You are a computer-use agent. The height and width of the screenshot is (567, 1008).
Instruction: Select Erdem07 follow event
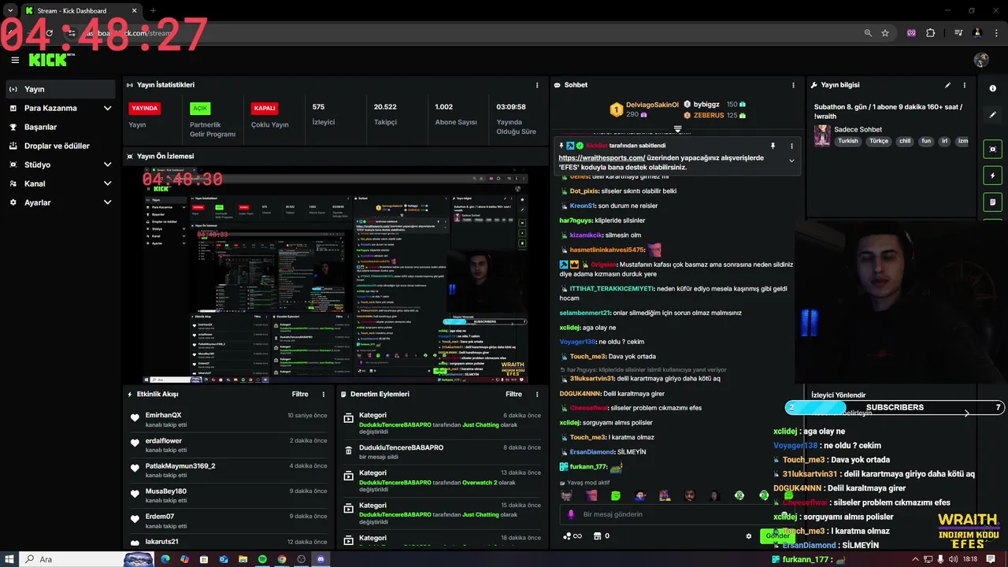tap(228, 520)
